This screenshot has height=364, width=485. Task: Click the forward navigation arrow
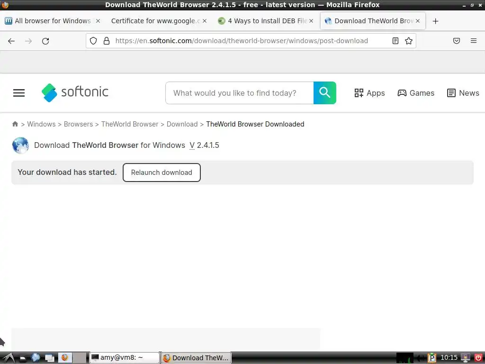click(x=28, y=41)
